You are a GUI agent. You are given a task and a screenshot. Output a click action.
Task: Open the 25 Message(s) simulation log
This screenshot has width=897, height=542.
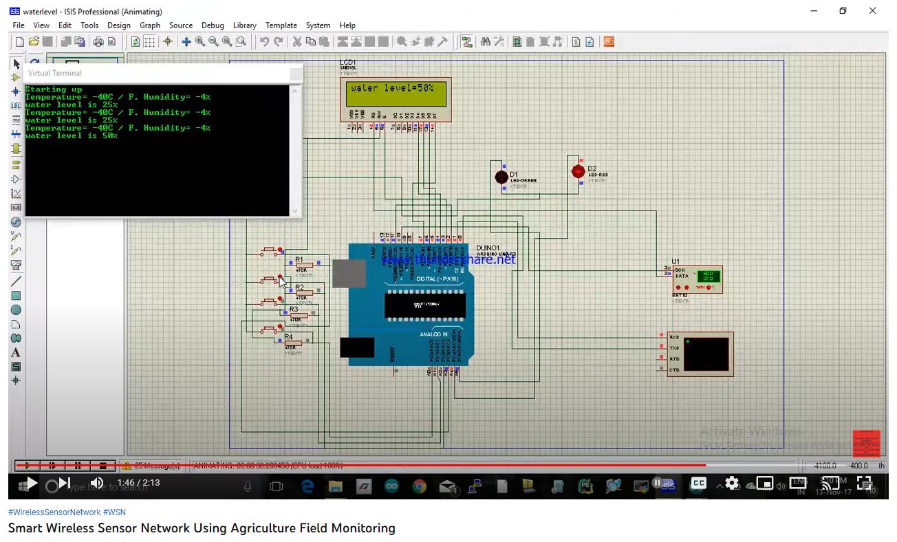[x=151, y=466]
